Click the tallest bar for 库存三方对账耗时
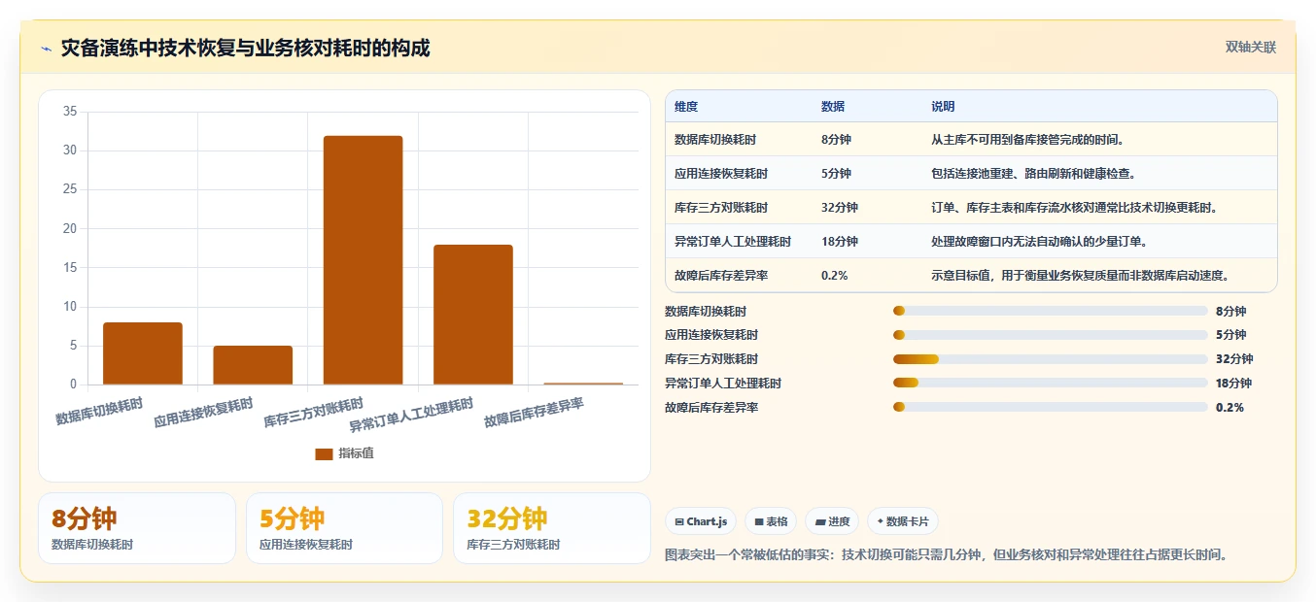 tap(363, 260)
